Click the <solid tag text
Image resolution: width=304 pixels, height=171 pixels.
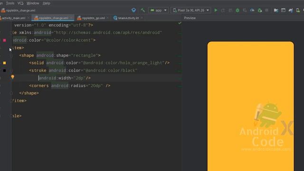36,63
